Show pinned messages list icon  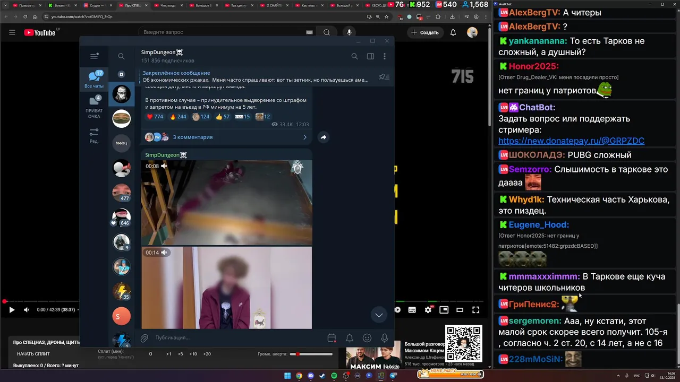384,77
